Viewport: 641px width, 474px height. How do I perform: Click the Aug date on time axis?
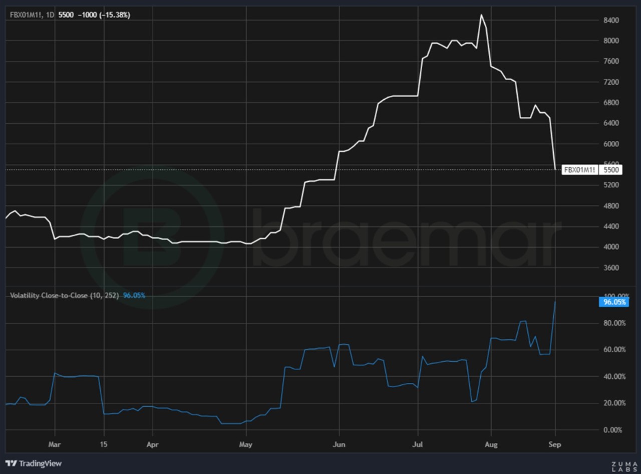click(x=491, y=444)
